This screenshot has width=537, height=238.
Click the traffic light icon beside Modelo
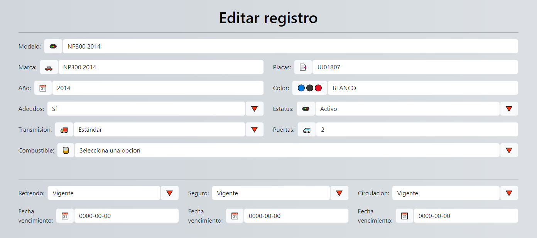[x=53, y=46]
